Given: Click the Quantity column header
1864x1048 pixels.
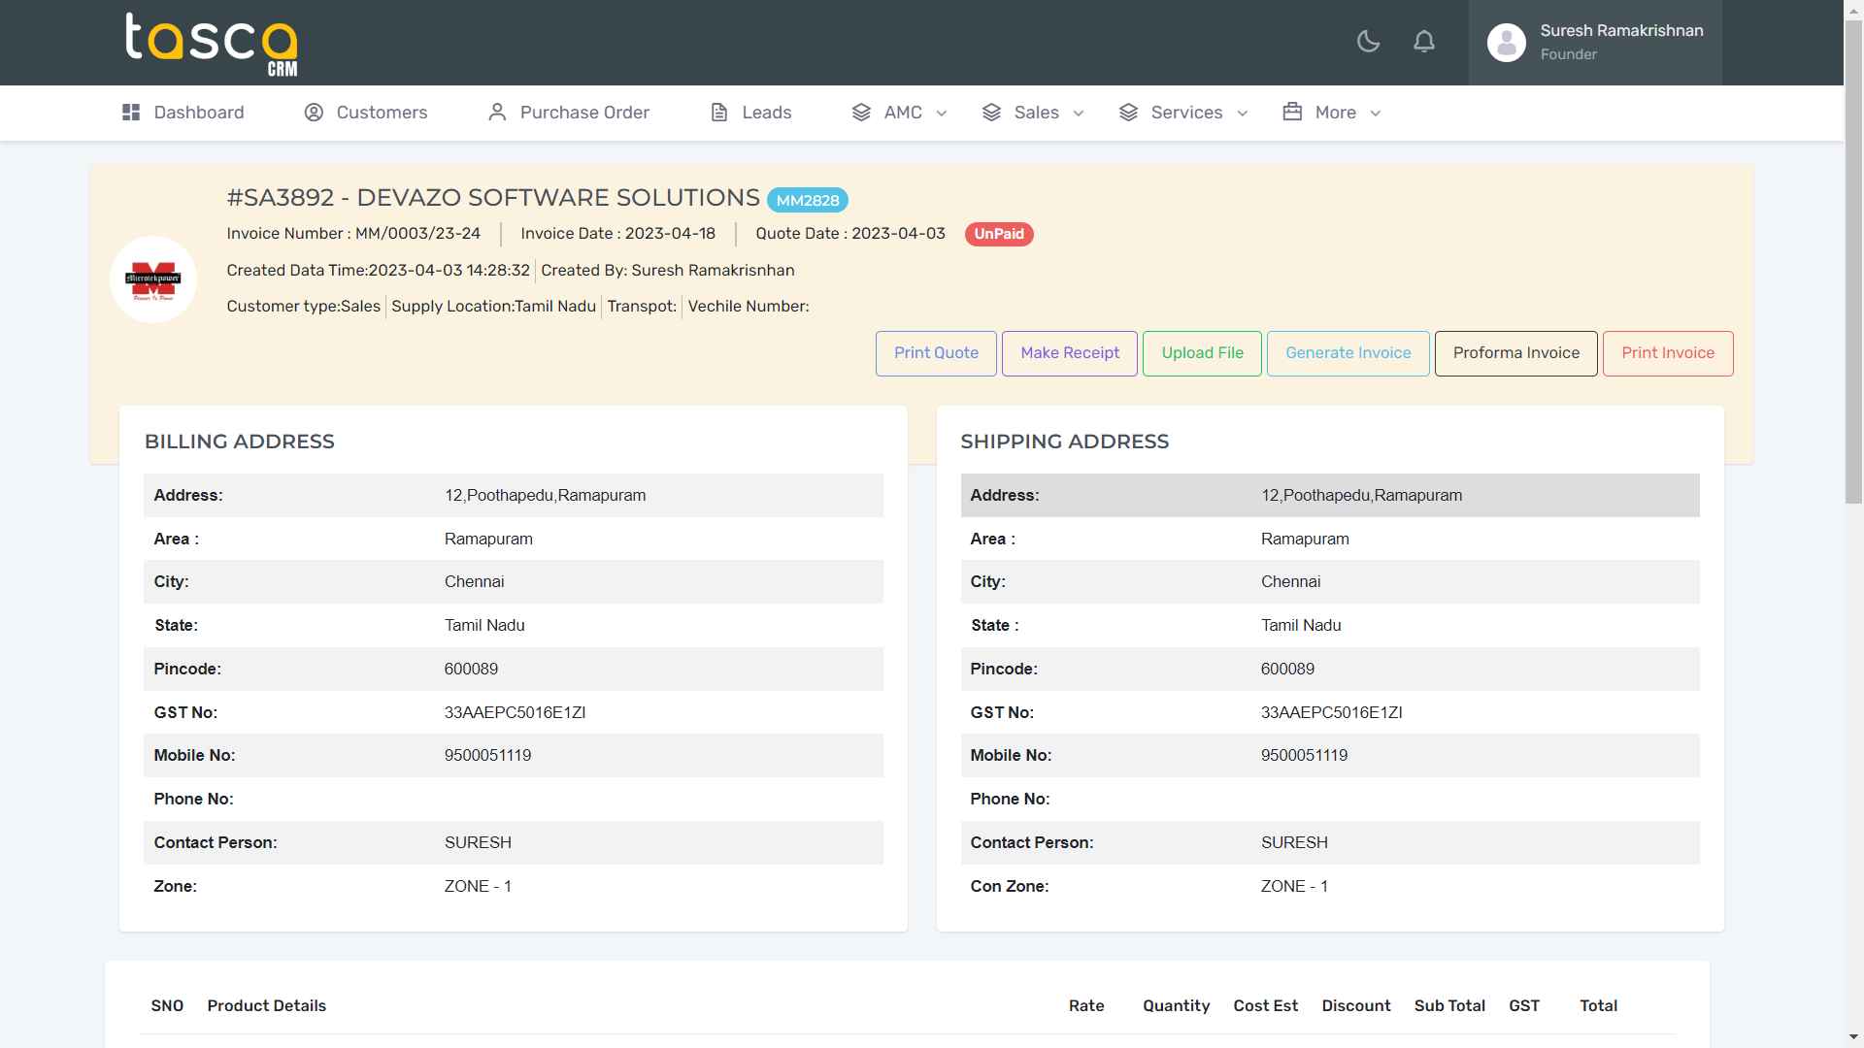Looking at the screenshot, I should tap(1177, 1006).
